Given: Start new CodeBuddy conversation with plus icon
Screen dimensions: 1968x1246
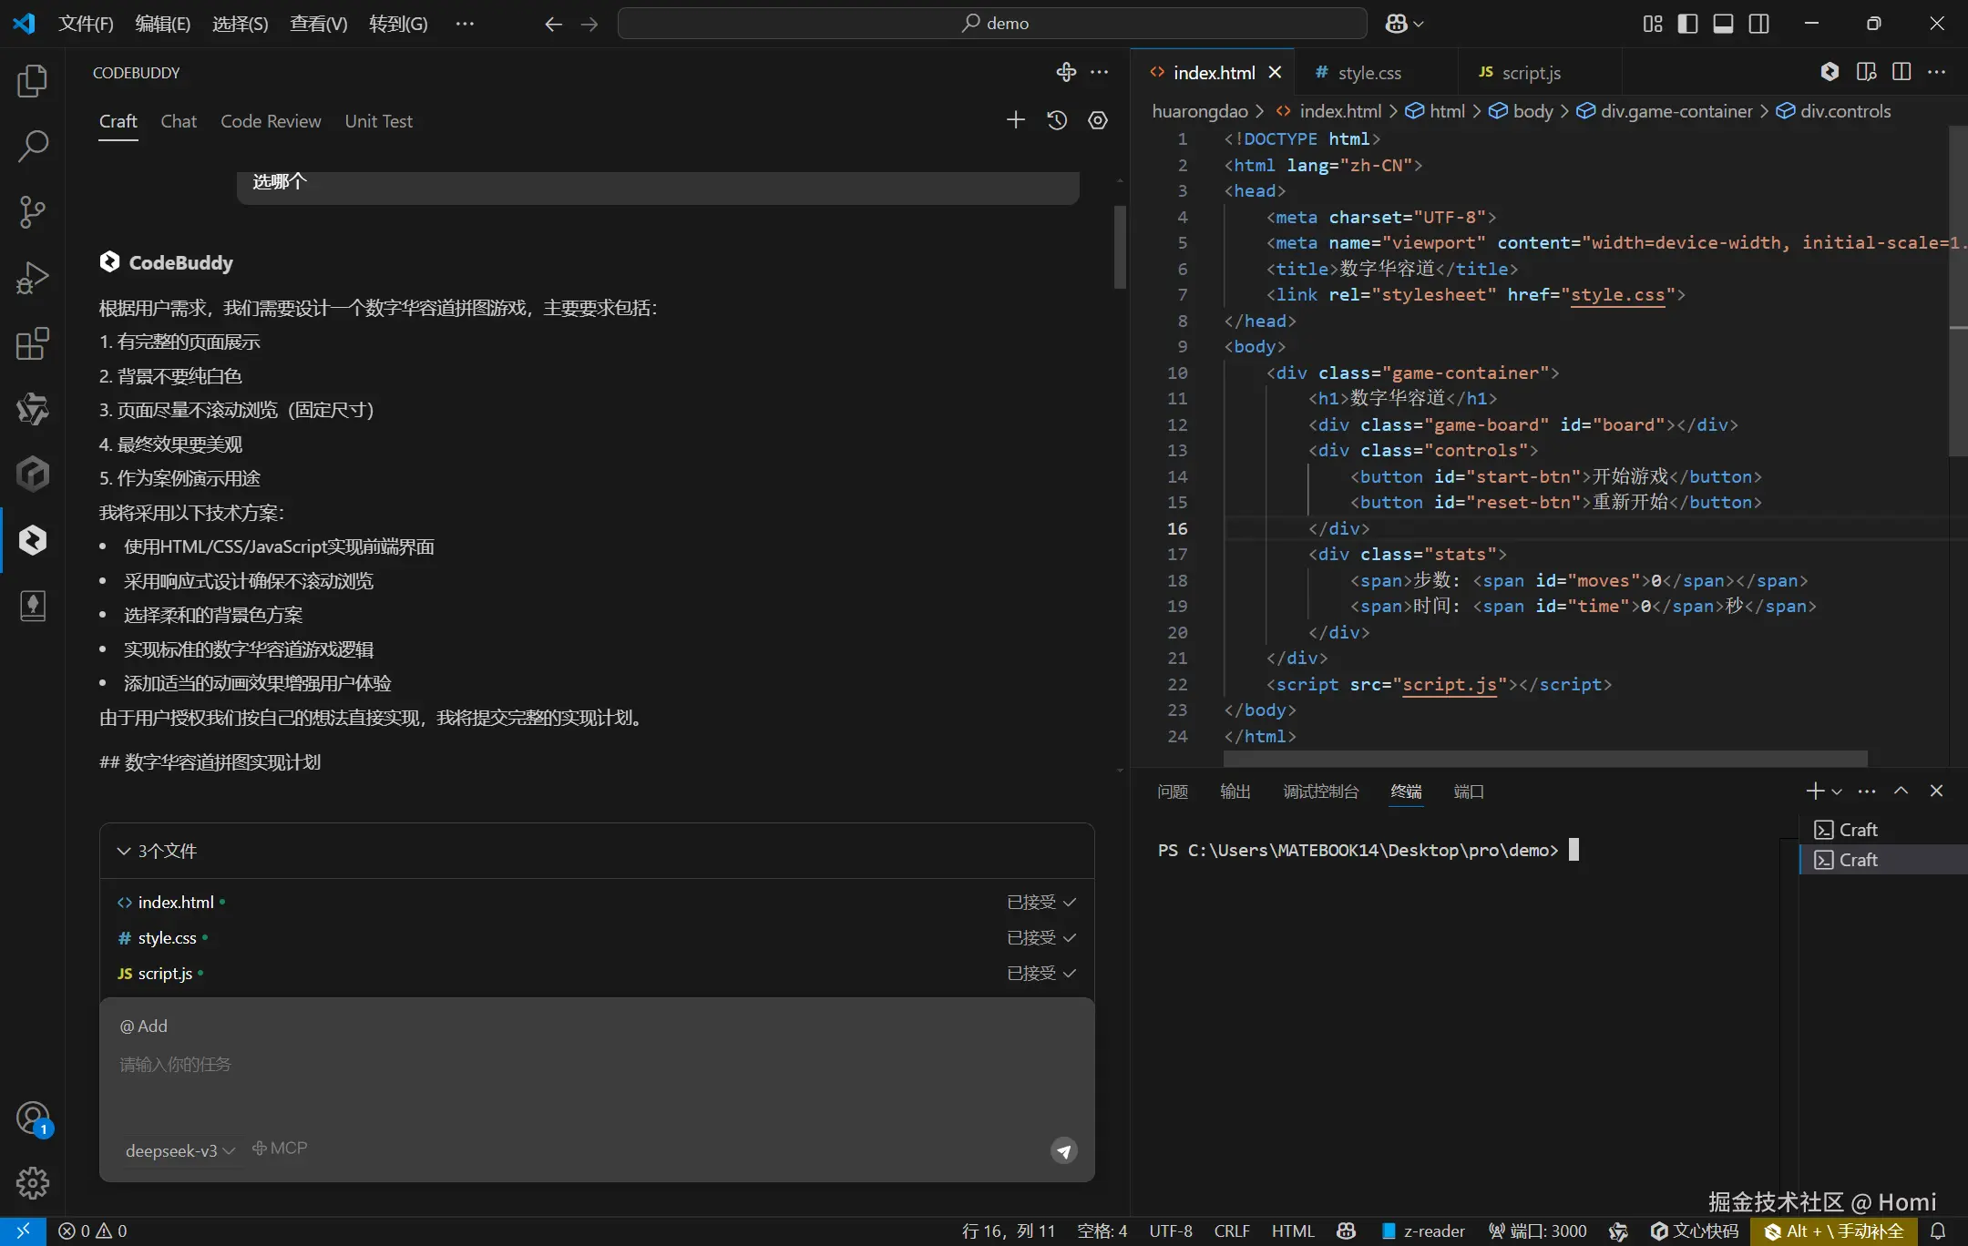Looking at the screenshot, I should pos(1016,120).
